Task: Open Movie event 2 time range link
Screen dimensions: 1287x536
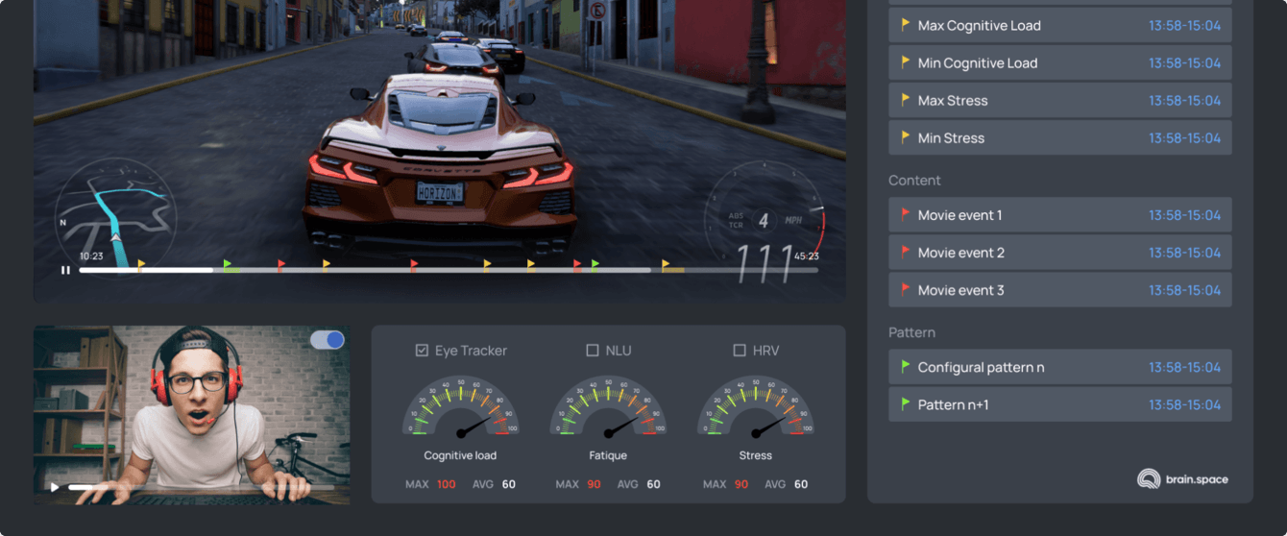Action: coord(1184,253)
